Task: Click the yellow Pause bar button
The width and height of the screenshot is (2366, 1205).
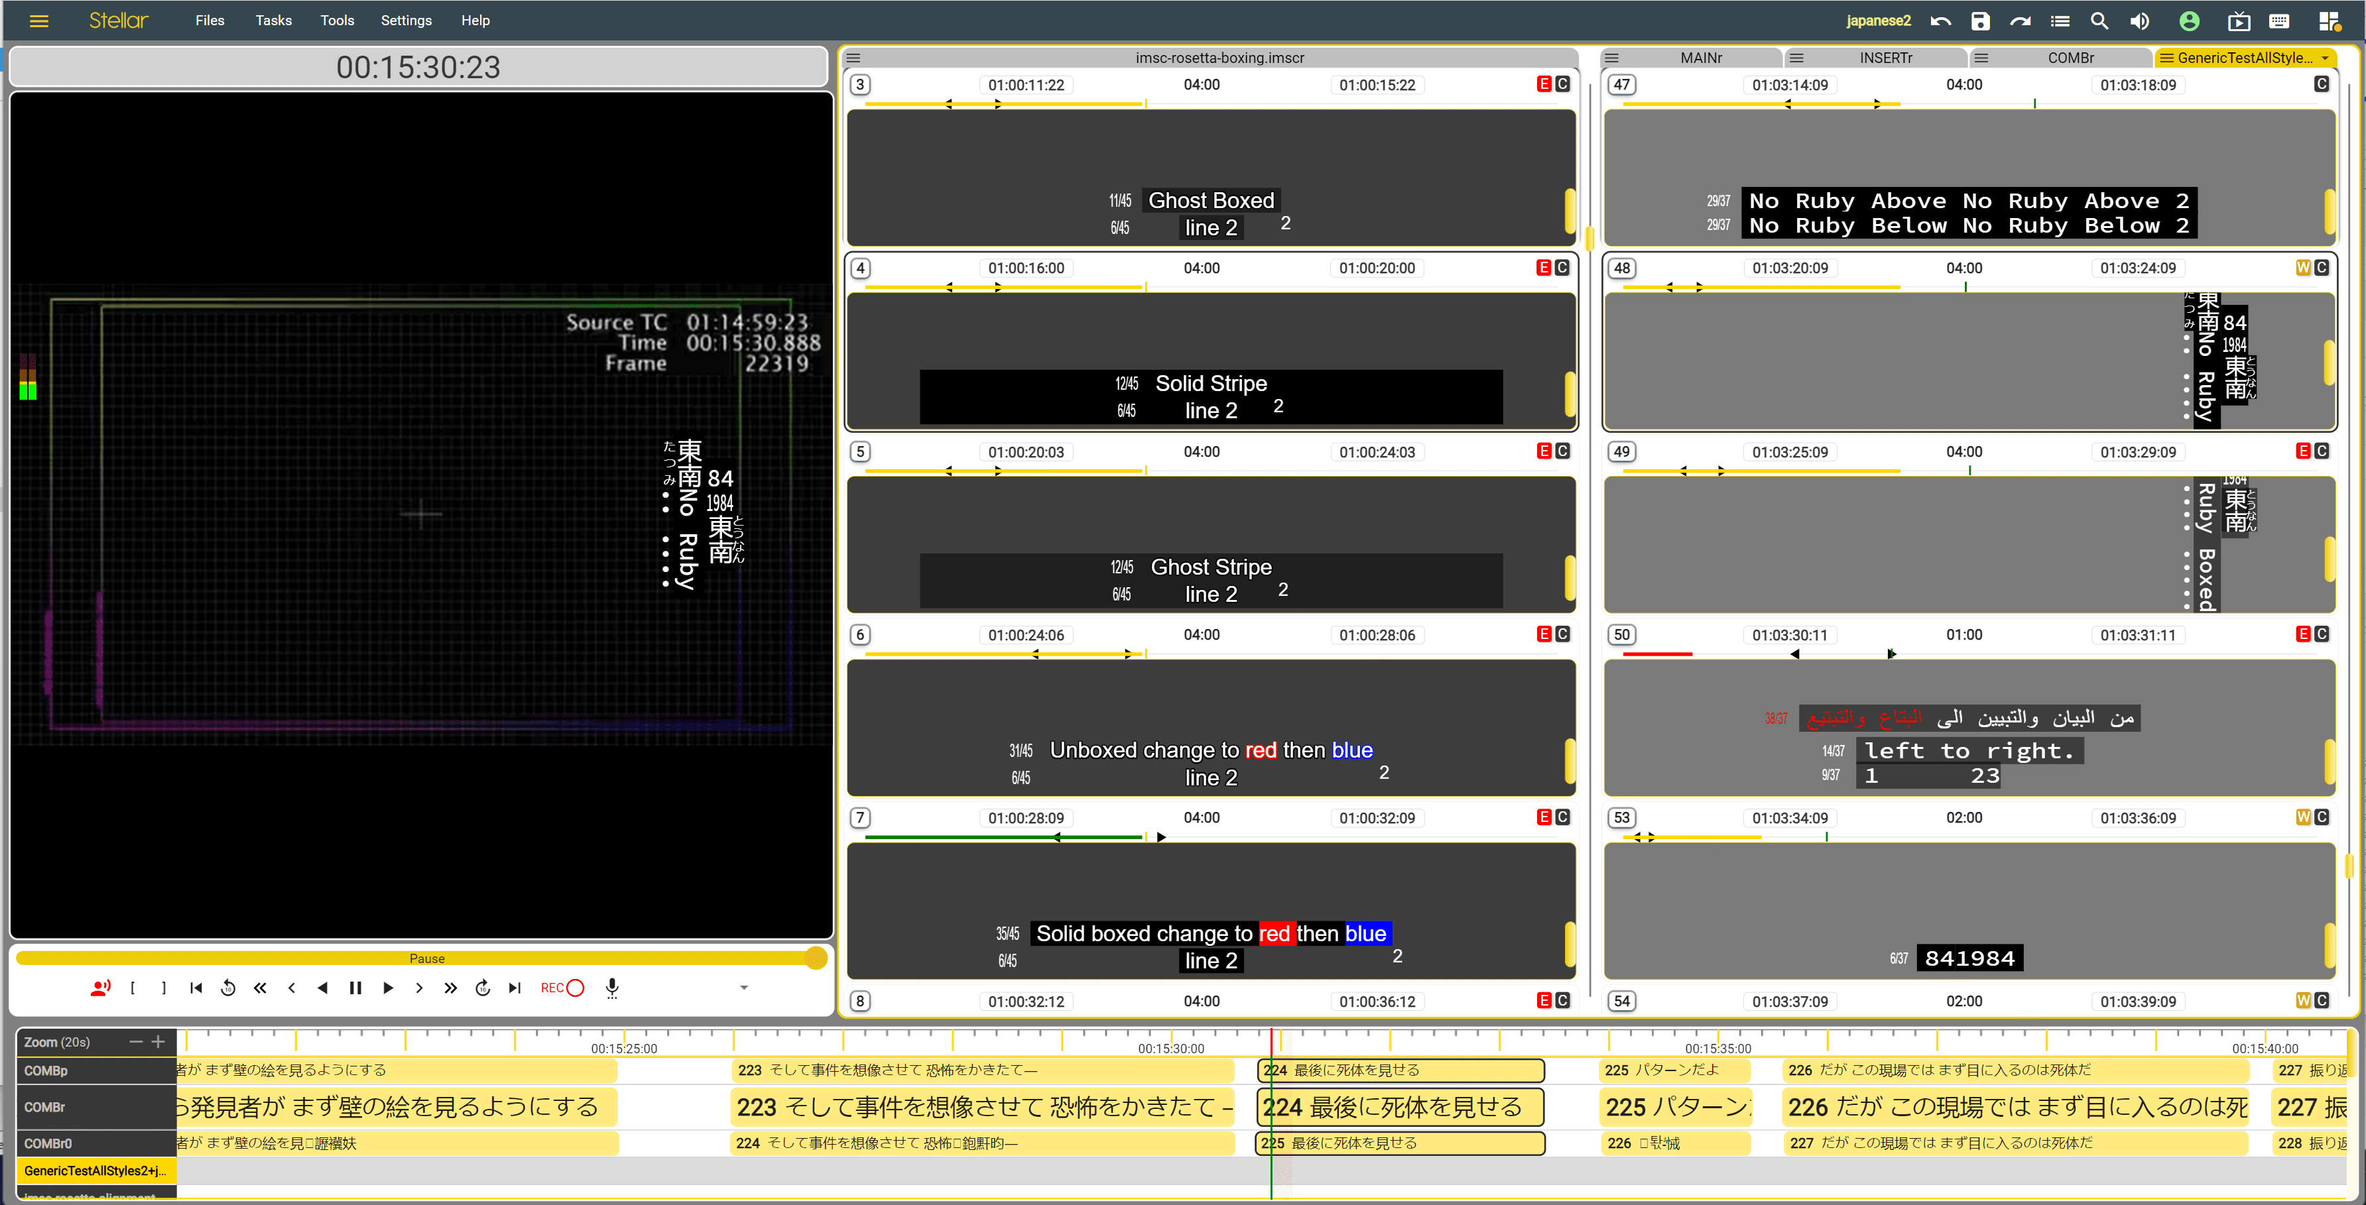Action: pyautogui.click(x=426, y=958)
